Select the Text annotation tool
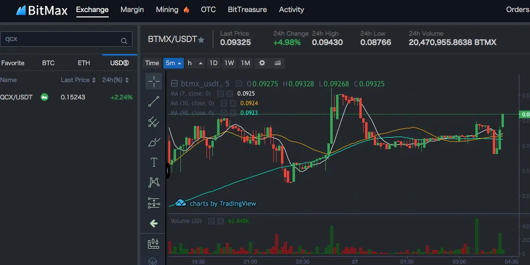The image size is (530, 265). pyautogui.click(x=154, y=162)
